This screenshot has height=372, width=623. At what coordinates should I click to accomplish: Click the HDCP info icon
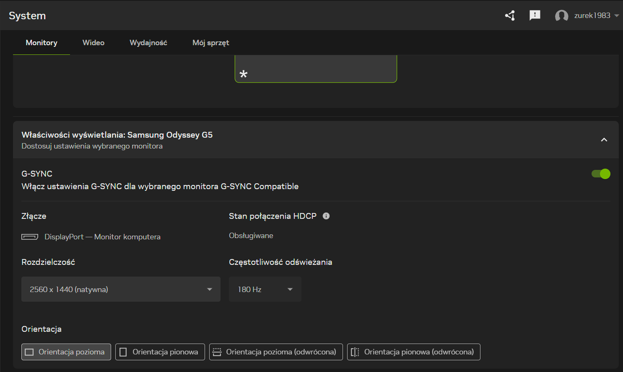[x=326, y=216]
